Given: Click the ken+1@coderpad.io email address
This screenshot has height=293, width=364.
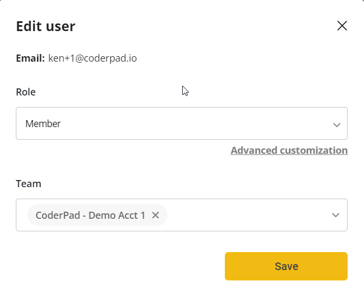Looking at the screenshot, I should click(x=92, y=58).
